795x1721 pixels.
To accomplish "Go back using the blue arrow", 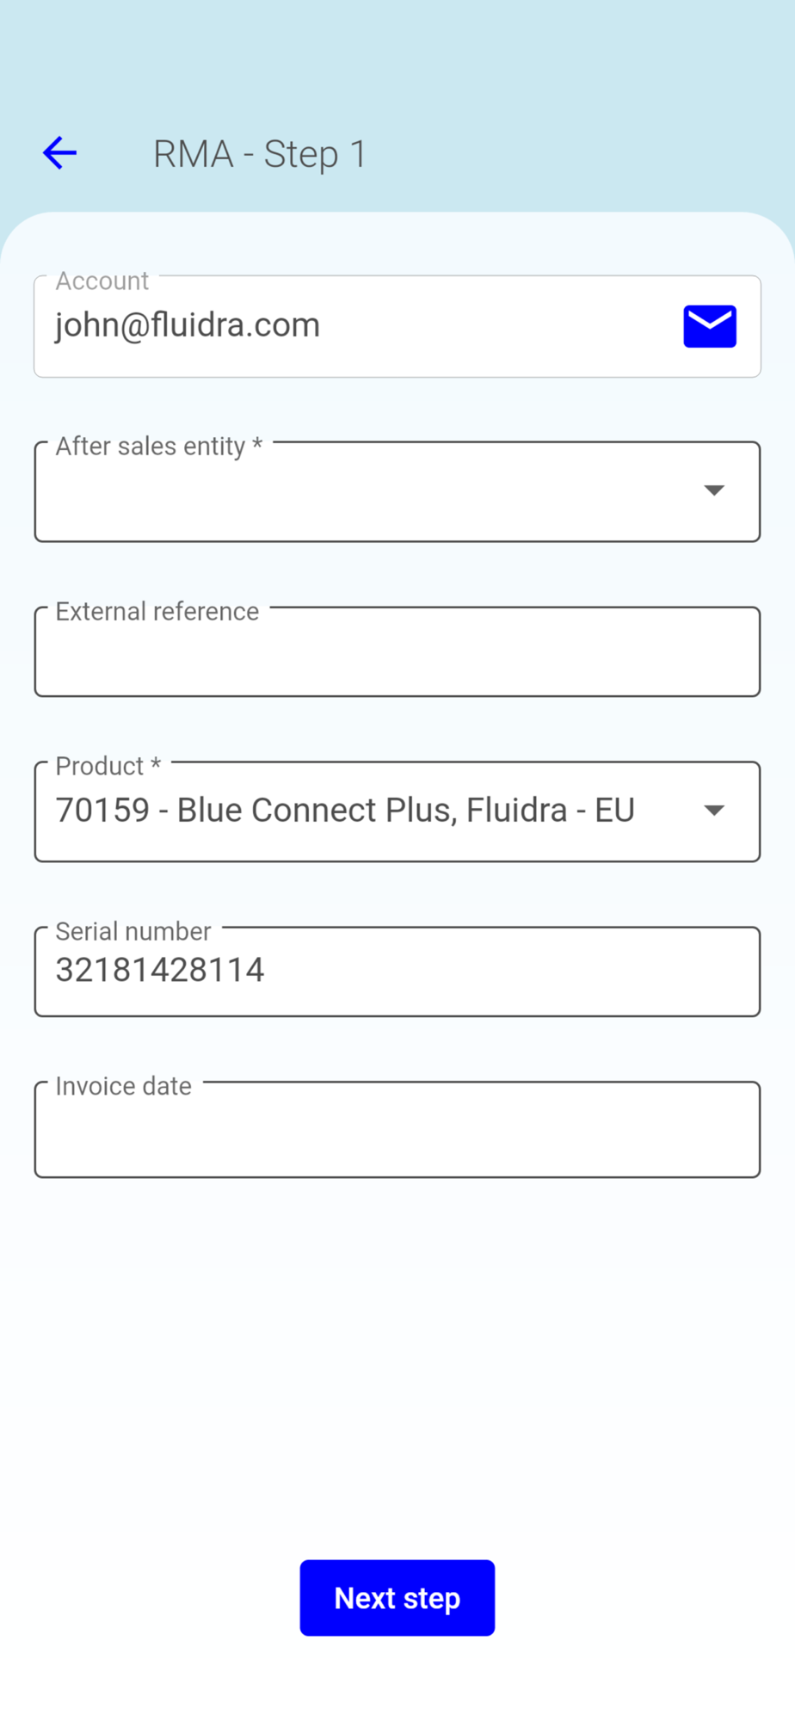I will tap(60, 153).
